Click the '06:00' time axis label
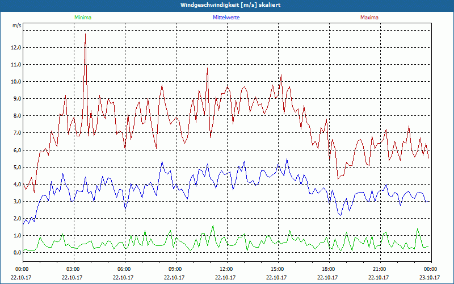 [125, 269]
